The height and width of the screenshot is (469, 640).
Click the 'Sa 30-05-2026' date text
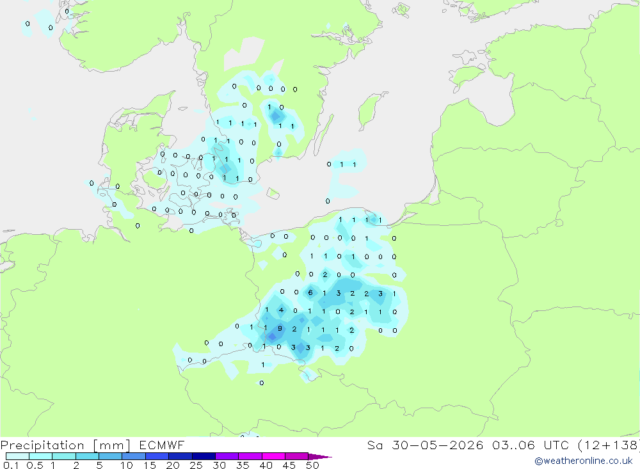coord(426,445)
